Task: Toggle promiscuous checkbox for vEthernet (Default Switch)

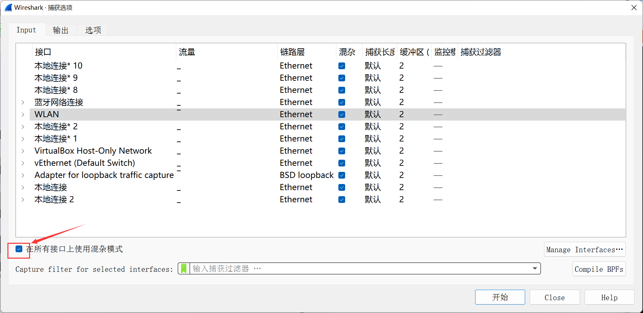Action: pos(342,163)
